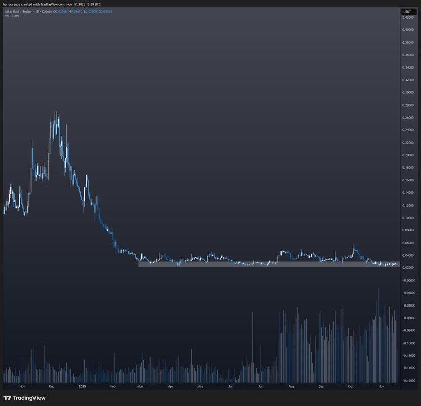The image size is (421, 406).
Task: Click the herropreeze TradingView.com attribution text
Action: 51,4
